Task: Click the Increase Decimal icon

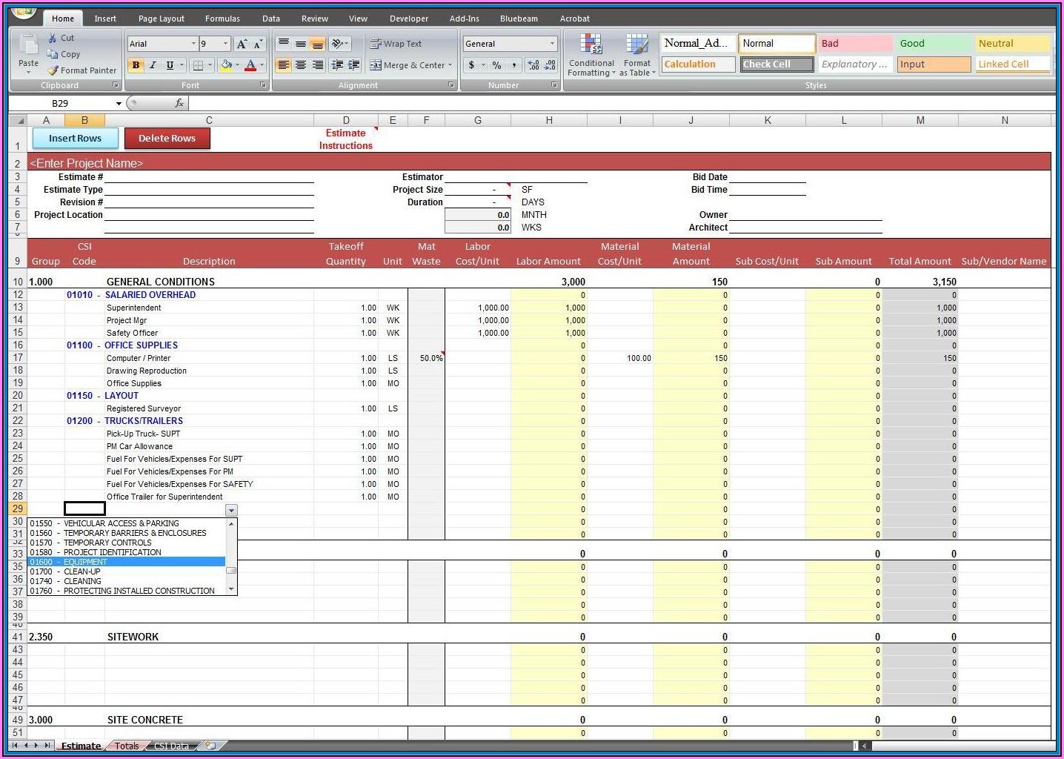Action: pyautogui.click(x=534, y=65)
